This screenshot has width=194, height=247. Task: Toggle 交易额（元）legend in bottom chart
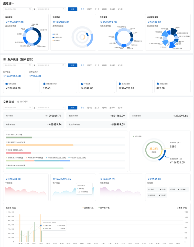click(88, 208)
